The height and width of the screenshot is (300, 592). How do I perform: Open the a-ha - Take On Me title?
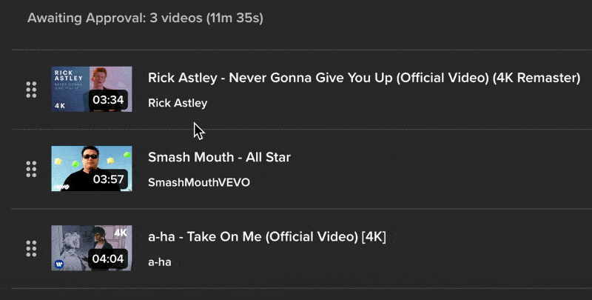pos(266,236)
